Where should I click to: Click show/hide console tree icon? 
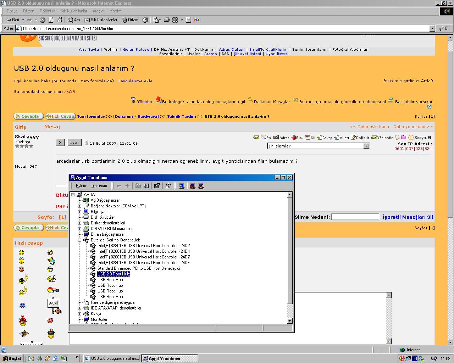[146, 186]
